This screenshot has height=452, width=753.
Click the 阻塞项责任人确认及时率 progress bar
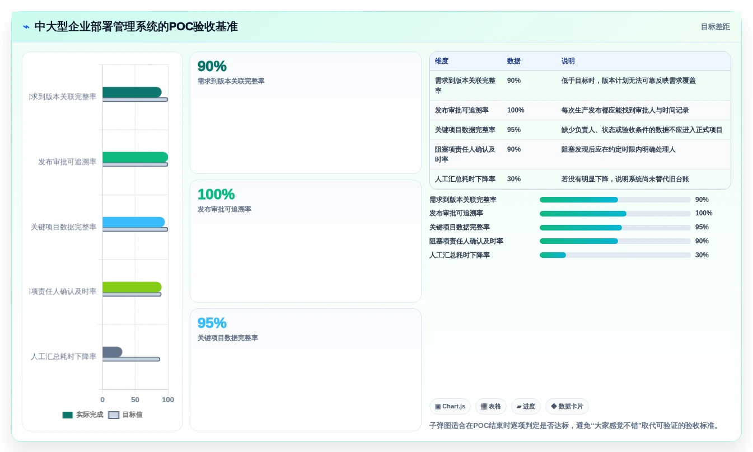(x=615, y=241)
